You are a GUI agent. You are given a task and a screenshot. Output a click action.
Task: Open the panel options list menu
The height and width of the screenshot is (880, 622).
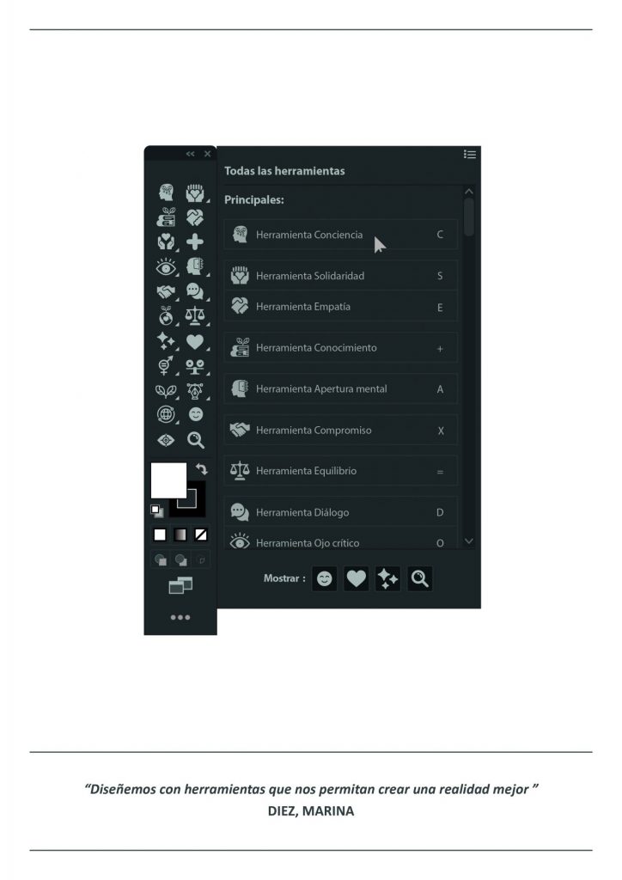click(470, 154)
